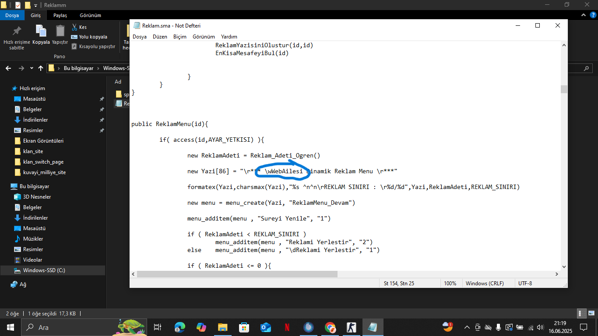This screenshot has height=336, width=598.
Task: Click the Explorer search box magnifier icon
Action: point(587,68)
